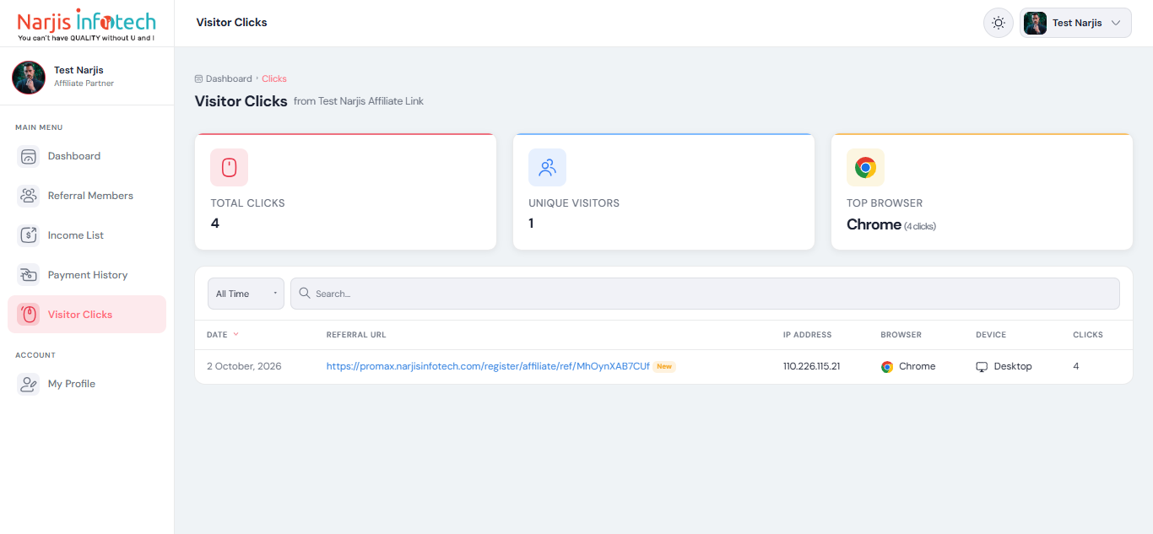1153x534 pixels.
Task: Open My Profile under Account
Action: pos(87,384)
